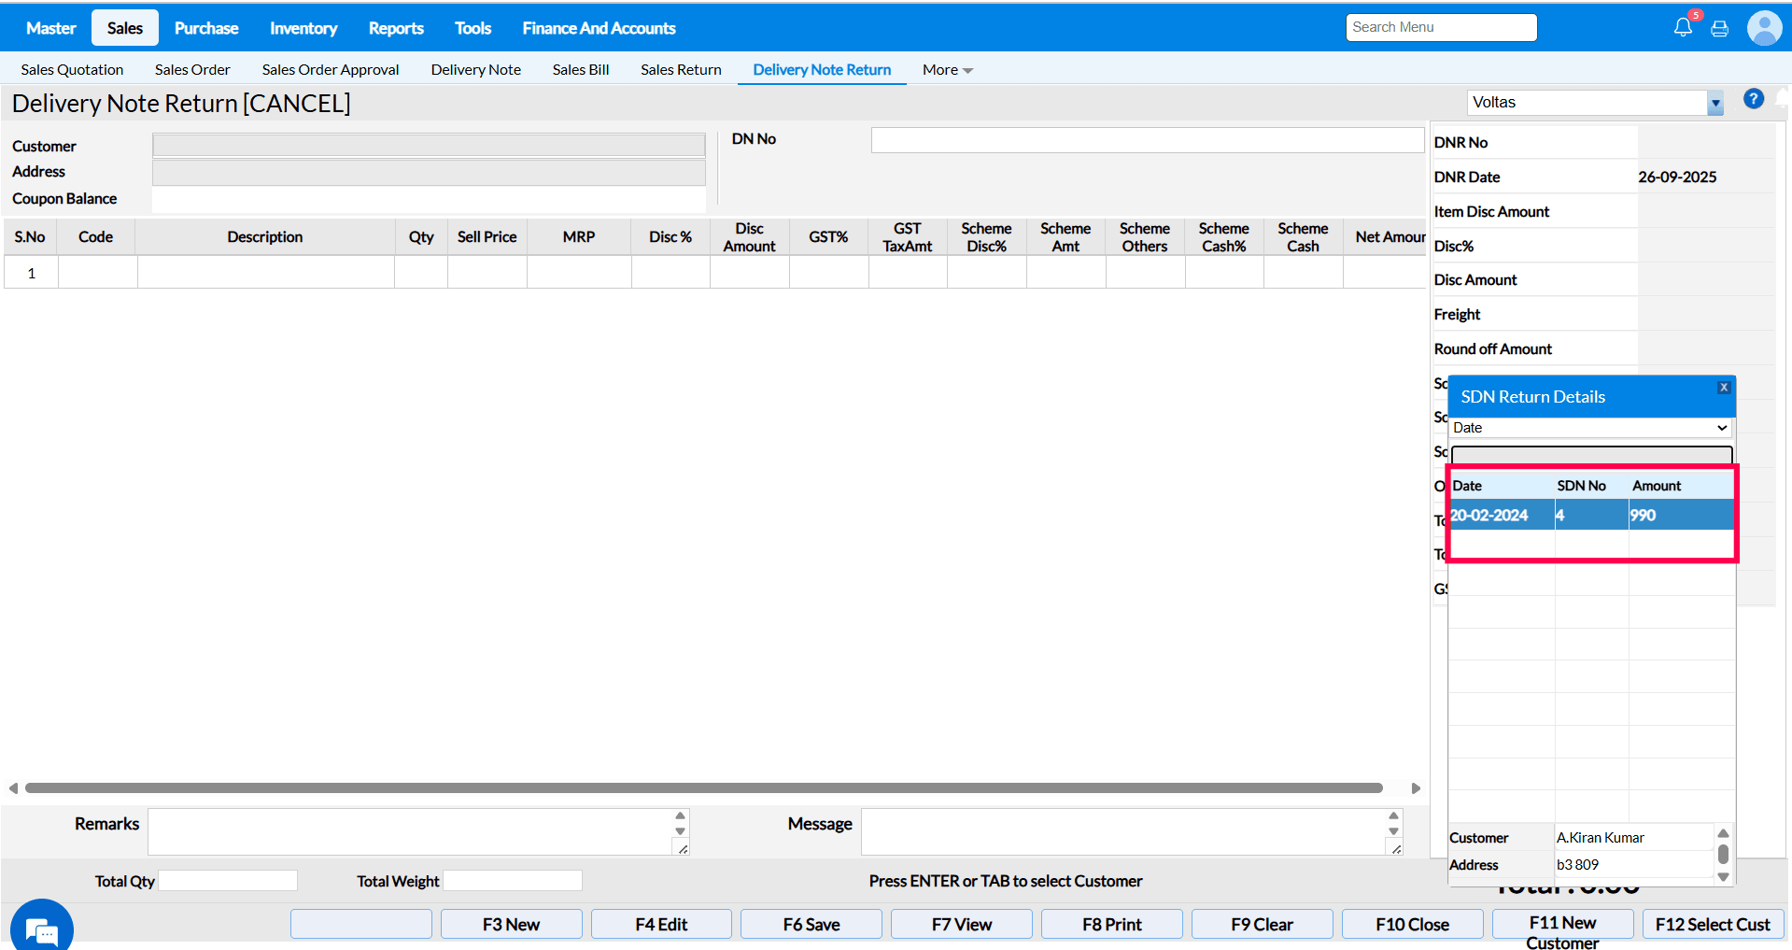Switch to the Sales Return tab
This screenshot has width=1792, height=950.
pyautogui.click(x=681, y=70)
